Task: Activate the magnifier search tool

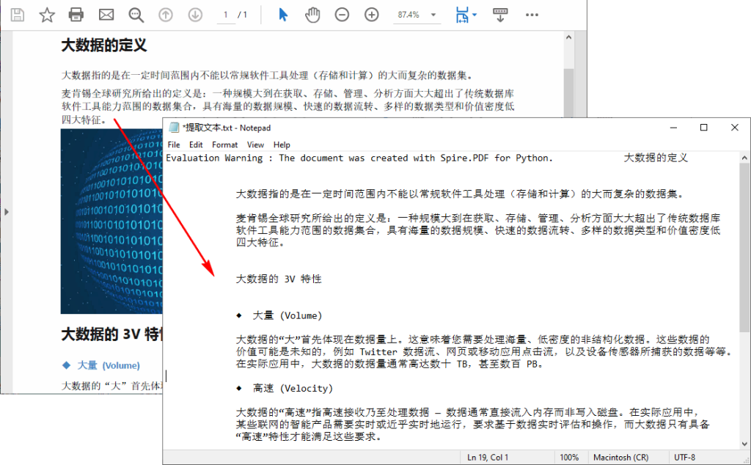Action: point(135,14)
